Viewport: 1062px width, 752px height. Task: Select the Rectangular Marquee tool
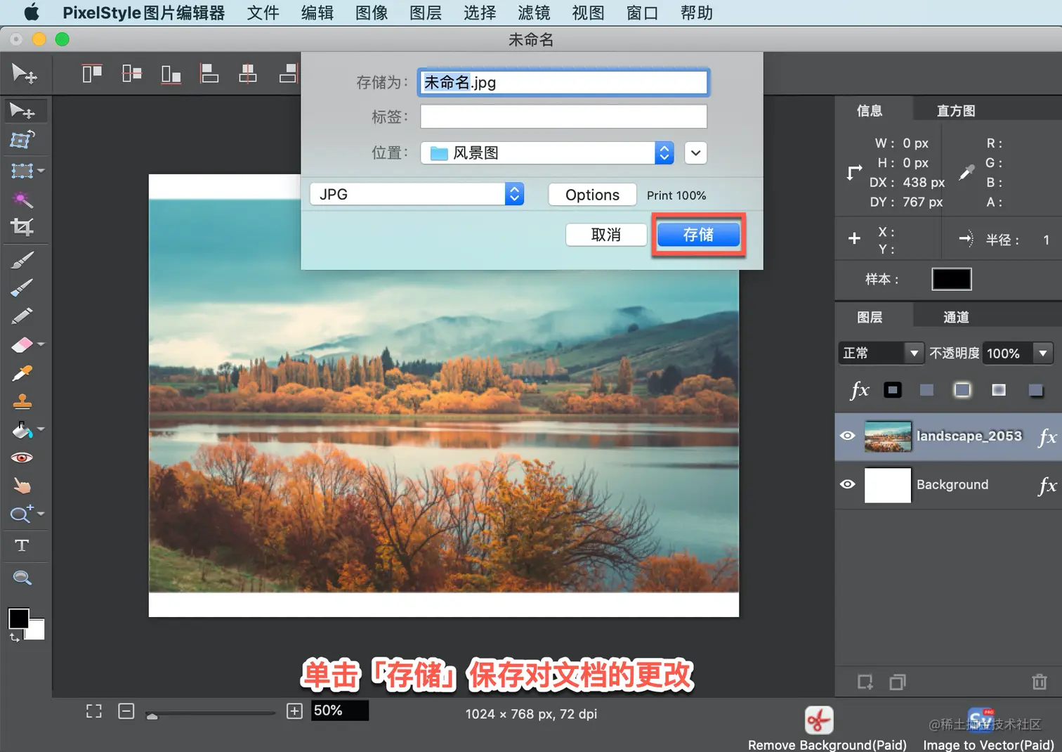click(x=22, y=171)
